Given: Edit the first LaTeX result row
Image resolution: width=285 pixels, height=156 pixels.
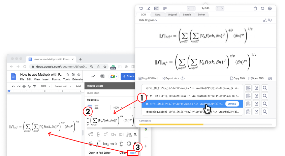Looking at the screenshot, I should 256,88.
